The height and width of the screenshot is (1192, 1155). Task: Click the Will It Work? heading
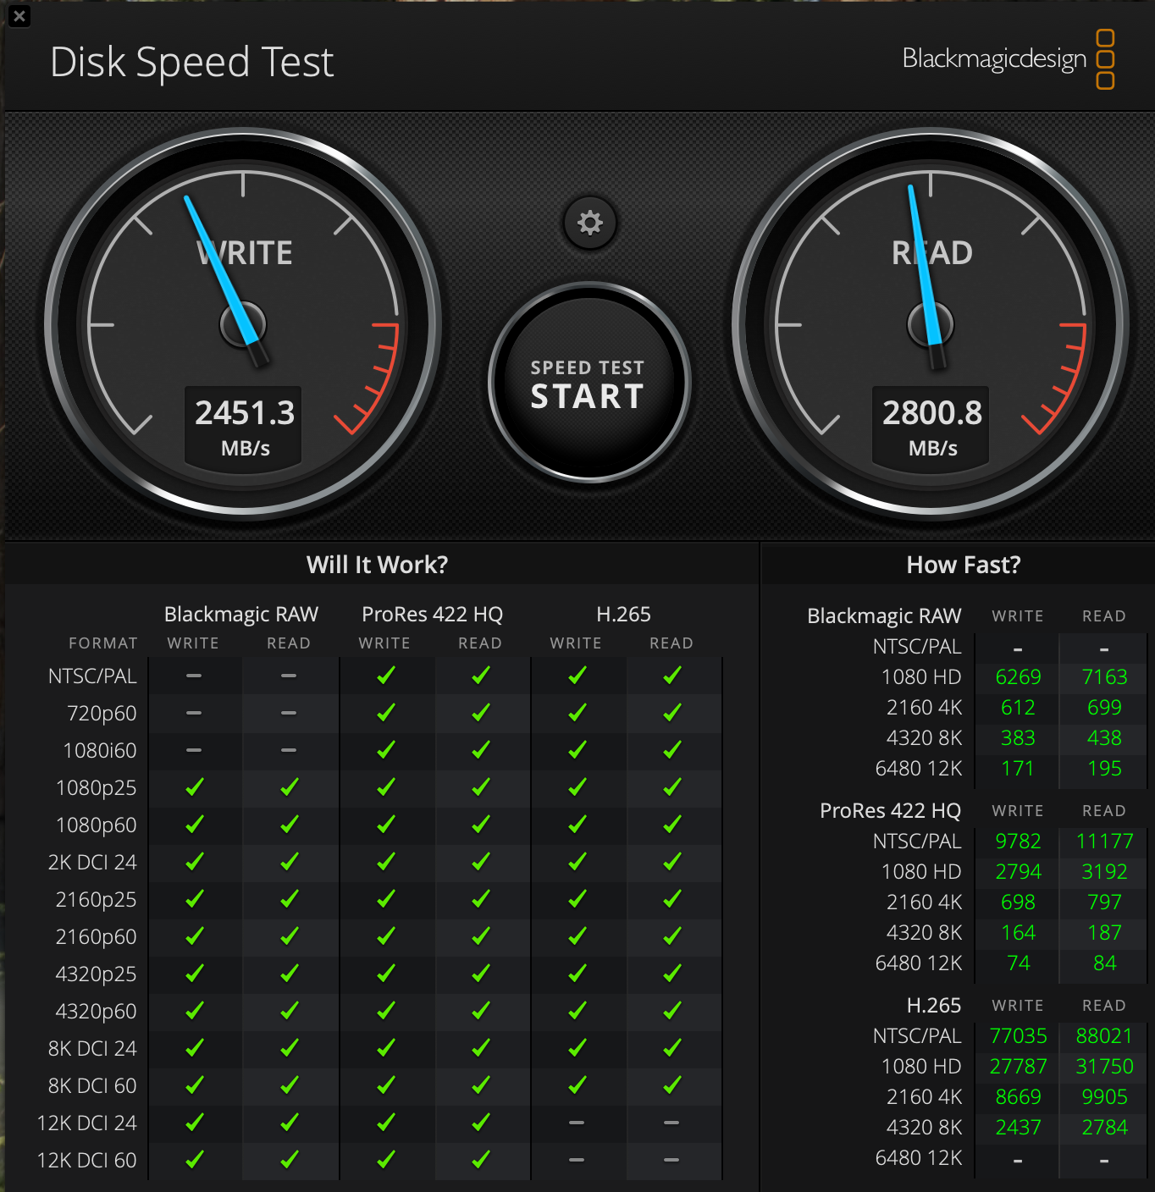tap(378, 565)
